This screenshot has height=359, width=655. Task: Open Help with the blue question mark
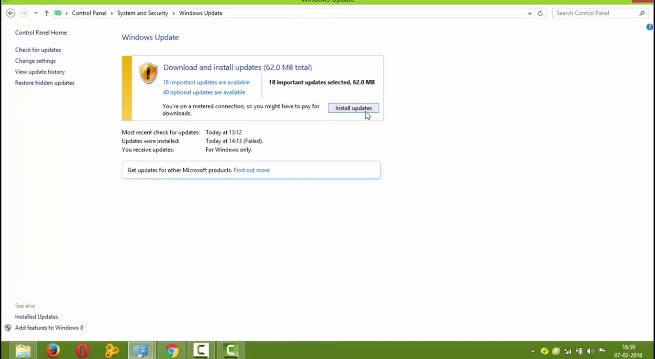click(x=650, y=27)
